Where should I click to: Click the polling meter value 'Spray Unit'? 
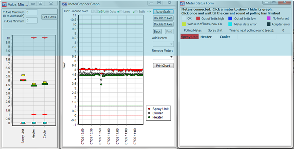215,30
